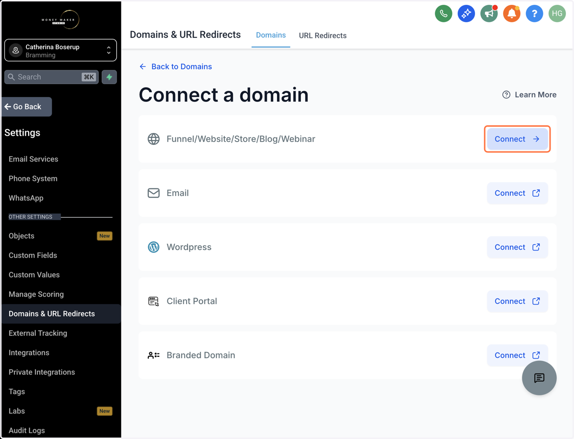Open External Tracking settings

click(x=38, y=333)
